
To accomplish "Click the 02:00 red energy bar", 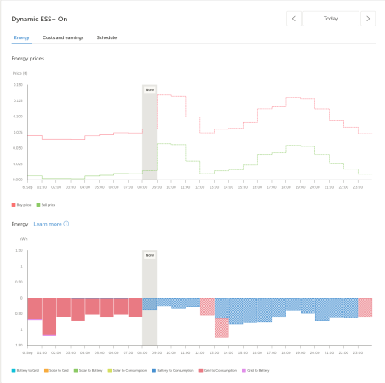I will [64, 307].
